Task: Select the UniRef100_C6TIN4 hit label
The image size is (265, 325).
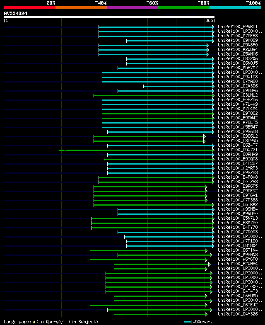Action: point(238,250)
